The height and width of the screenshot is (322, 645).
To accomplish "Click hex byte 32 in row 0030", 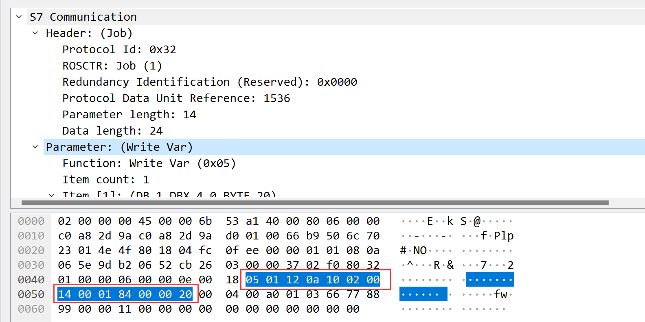I will point(373,265).
